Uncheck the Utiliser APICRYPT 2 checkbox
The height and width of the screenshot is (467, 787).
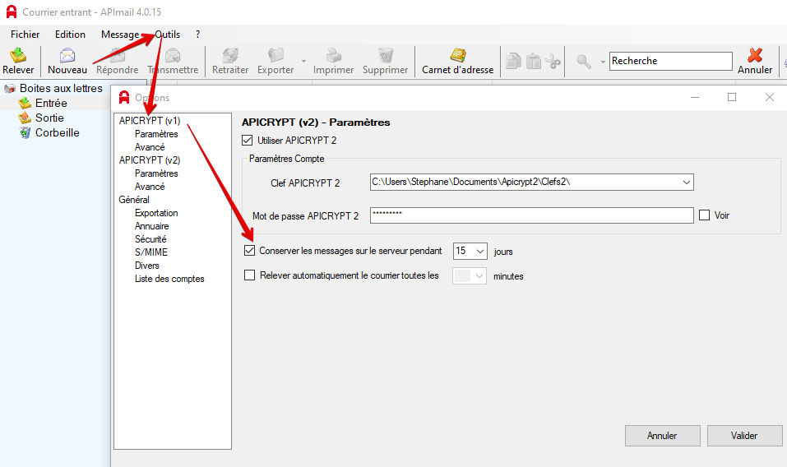248,141
